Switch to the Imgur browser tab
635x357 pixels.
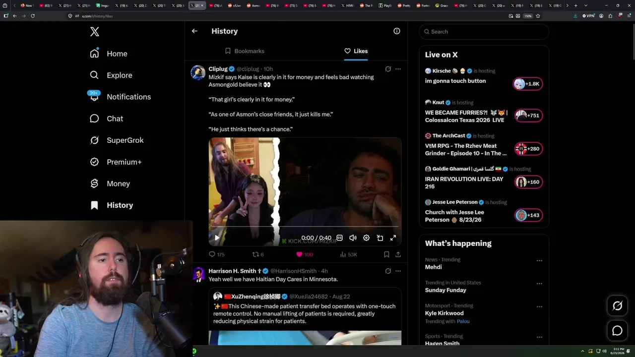tap(103, 5)
